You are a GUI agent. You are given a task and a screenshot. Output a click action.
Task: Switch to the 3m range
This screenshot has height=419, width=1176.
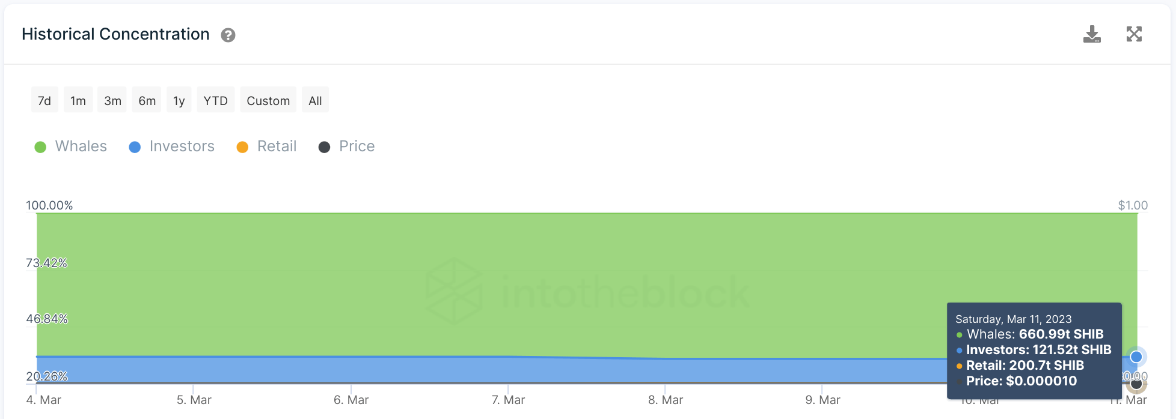pyautogui.click(x=112, y=101)
